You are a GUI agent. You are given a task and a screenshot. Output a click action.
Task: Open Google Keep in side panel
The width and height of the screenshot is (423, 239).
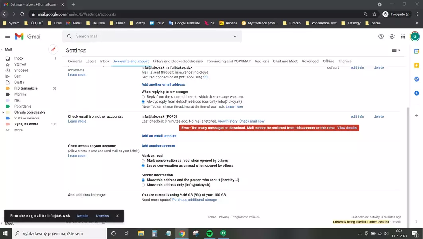pos(417,65)
